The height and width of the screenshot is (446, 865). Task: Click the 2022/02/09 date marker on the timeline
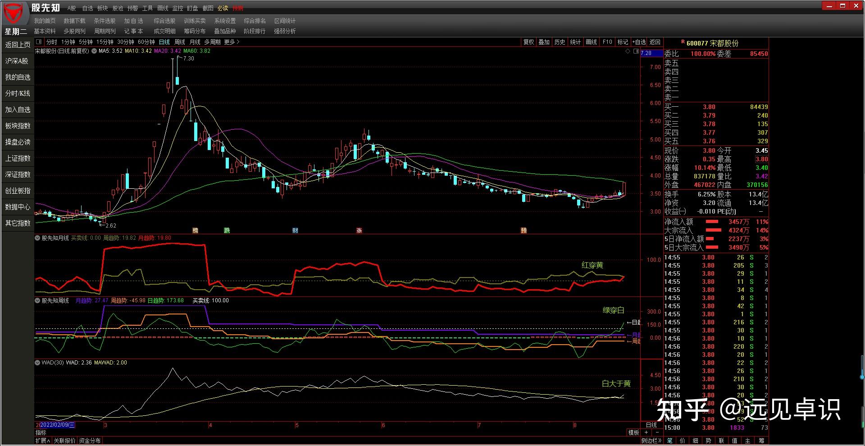pyautogui.click(x=57, y=425)
